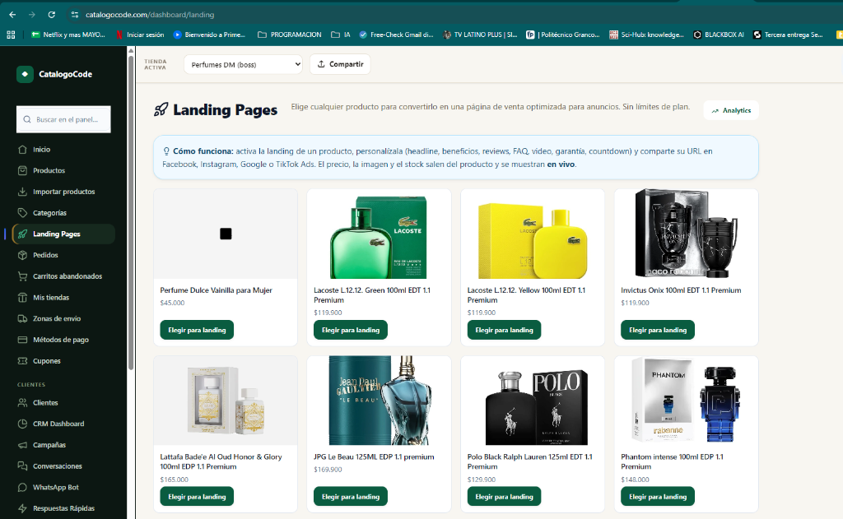Screen dimensions: 843x519
Task: Click the Importar productos download icon
Action: 22,192
